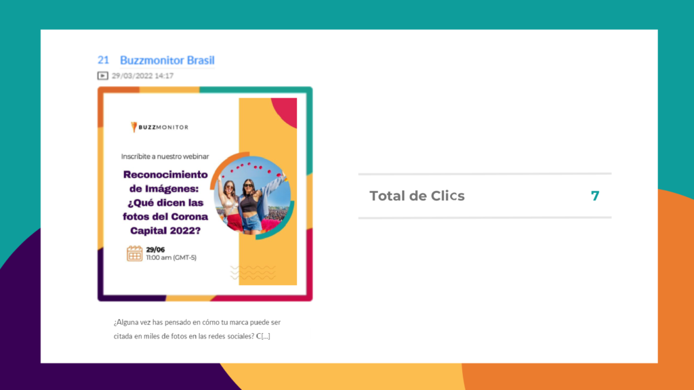Screen dimensions: 694x390
Task: Click the caption starting ¿Alguna vez has pensado
Action: 197,329
